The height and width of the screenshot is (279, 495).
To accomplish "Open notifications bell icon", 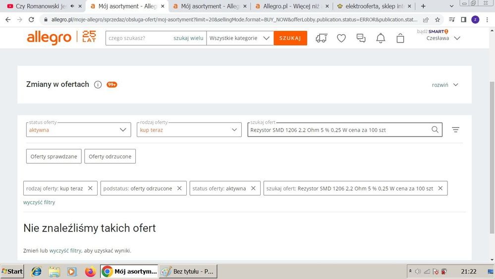I will tap(381, 38).
